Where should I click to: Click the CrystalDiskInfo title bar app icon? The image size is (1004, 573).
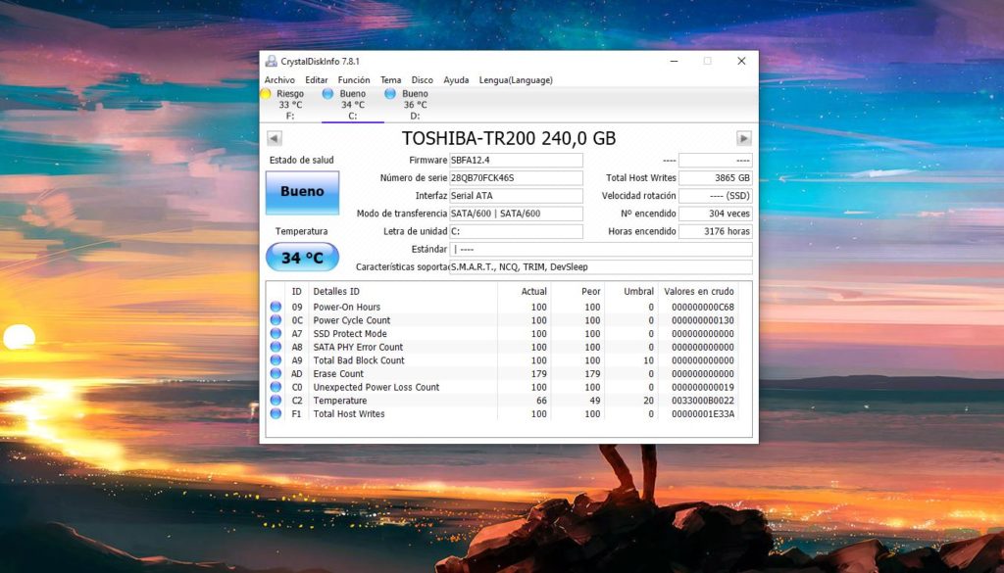[x=272, y=61]
